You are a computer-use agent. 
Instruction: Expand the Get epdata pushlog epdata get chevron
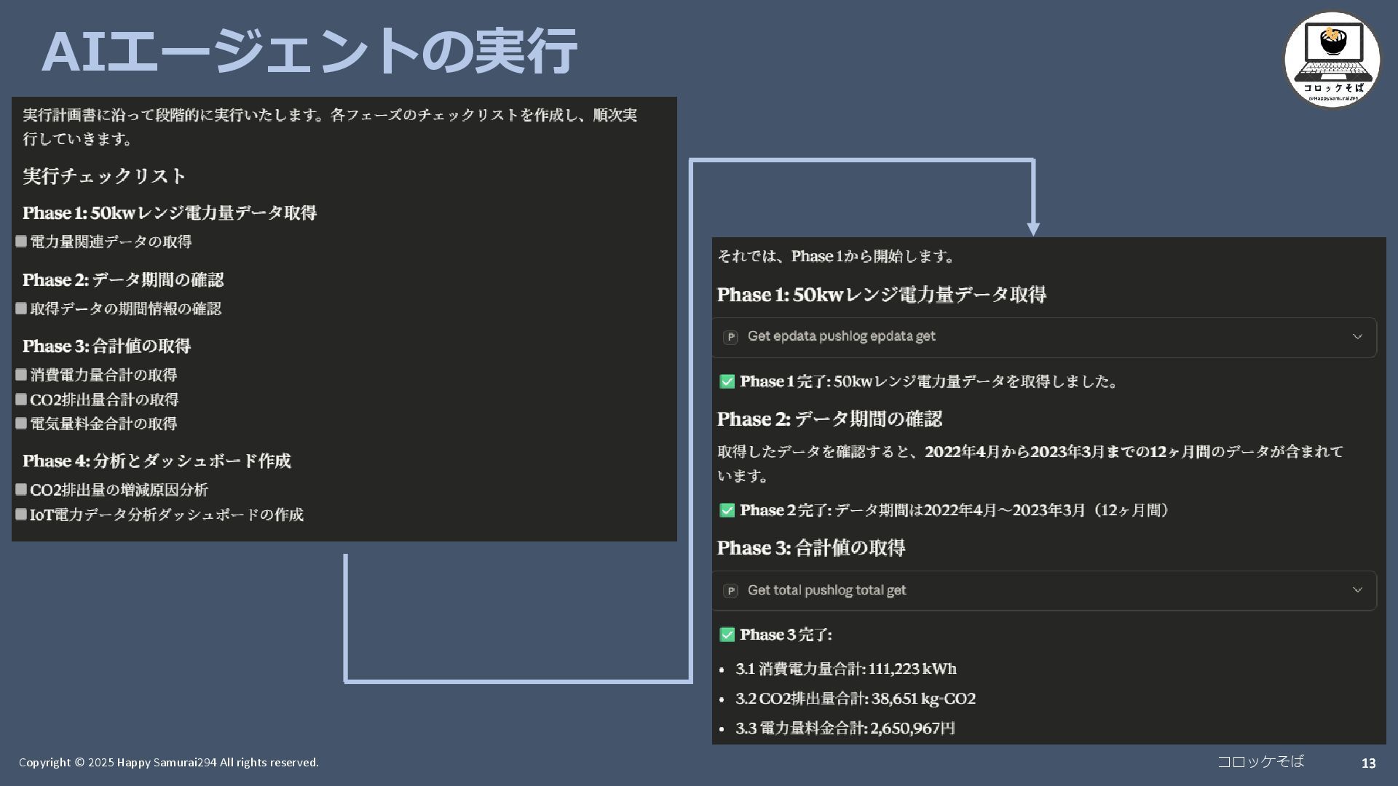[x=1357, y=336]
